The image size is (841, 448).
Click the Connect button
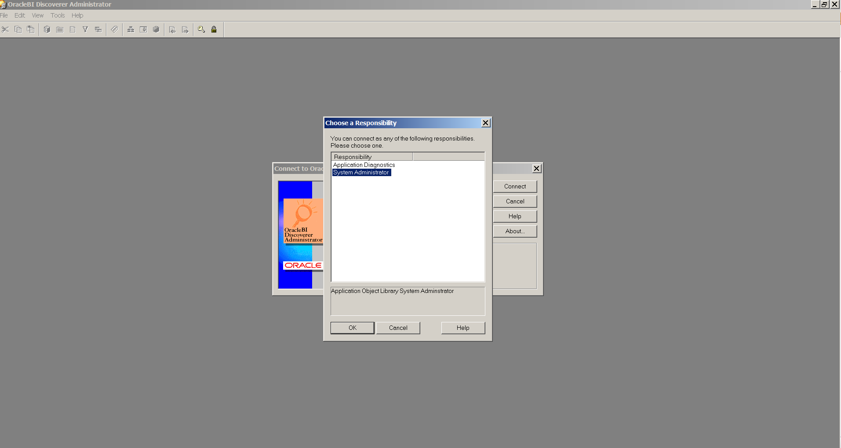[x=515, y=187]
